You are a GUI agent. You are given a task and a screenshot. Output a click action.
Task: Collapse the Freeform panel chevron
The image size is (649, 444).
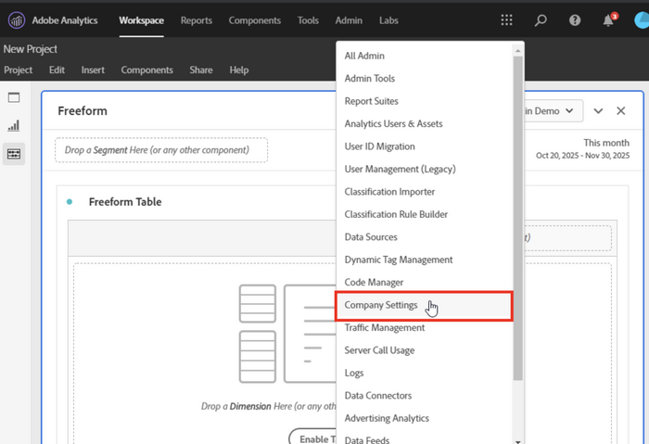[598, 111]
